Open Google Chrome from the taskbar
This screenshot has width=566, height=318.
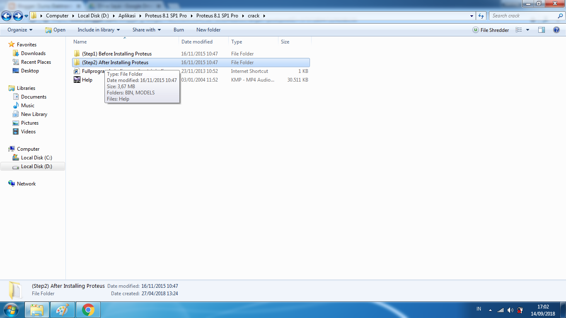point(88,310)
